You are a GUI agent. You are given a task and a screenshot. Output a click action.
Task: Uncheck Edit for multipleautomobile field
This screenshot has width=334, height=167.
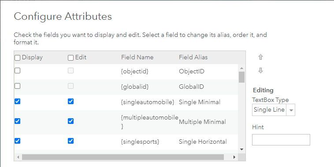(x=71, y=121)
